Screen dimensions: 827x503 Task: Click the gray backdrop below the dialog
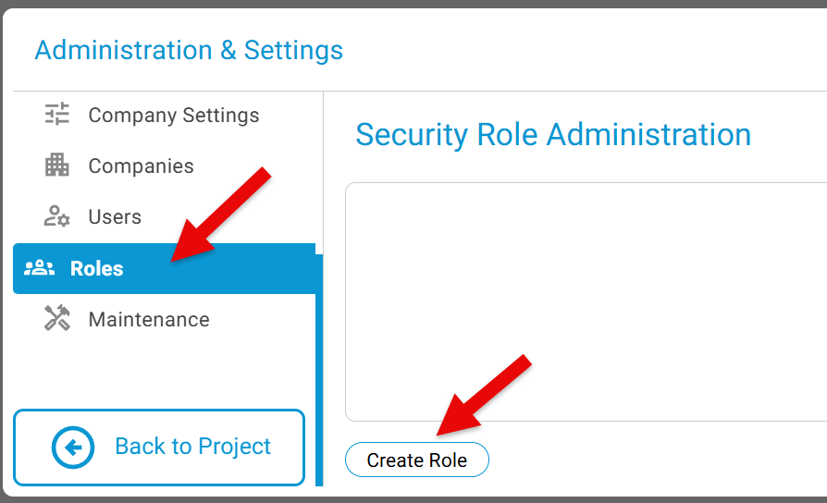[413, 499]
